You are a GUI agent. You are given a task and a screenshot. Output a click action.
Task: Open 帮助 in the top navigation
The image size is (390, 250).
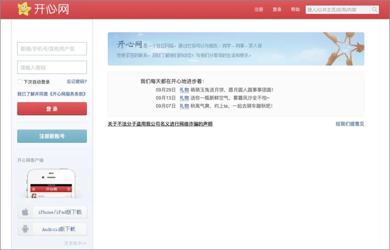tap(295, 9)
